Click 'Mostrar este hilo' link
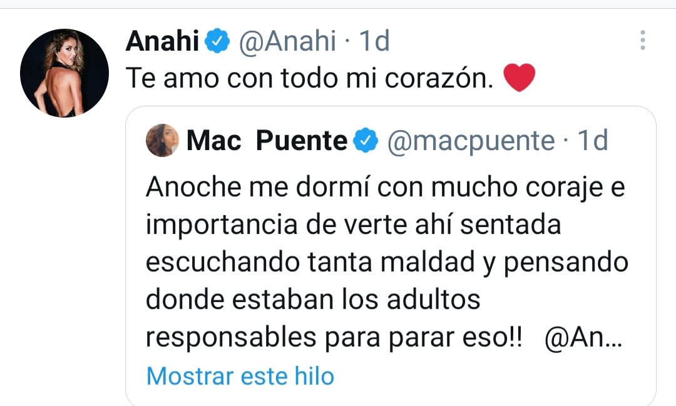676x406 pixels. point(240,376)
